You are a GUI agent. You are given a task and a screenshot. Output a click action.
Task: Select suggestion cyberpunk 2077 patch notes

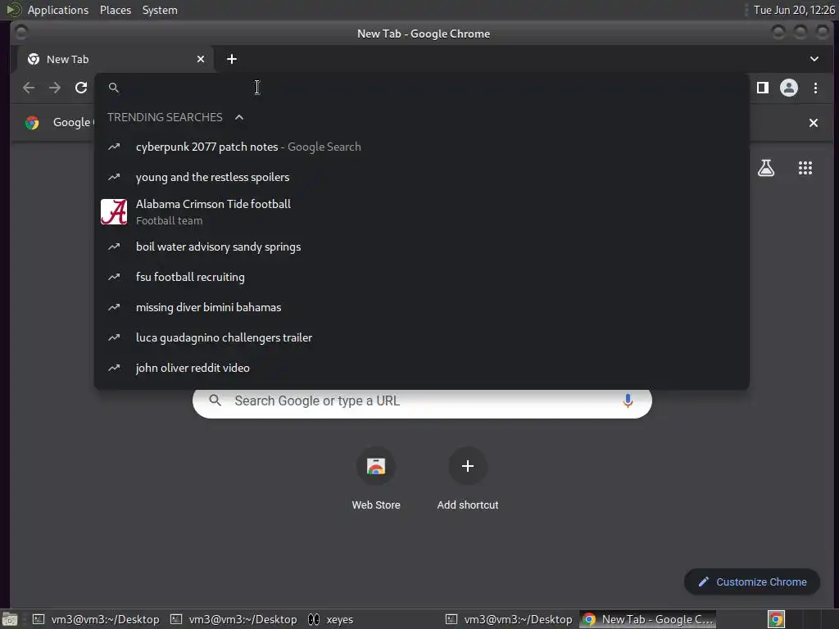pos(422,147)
